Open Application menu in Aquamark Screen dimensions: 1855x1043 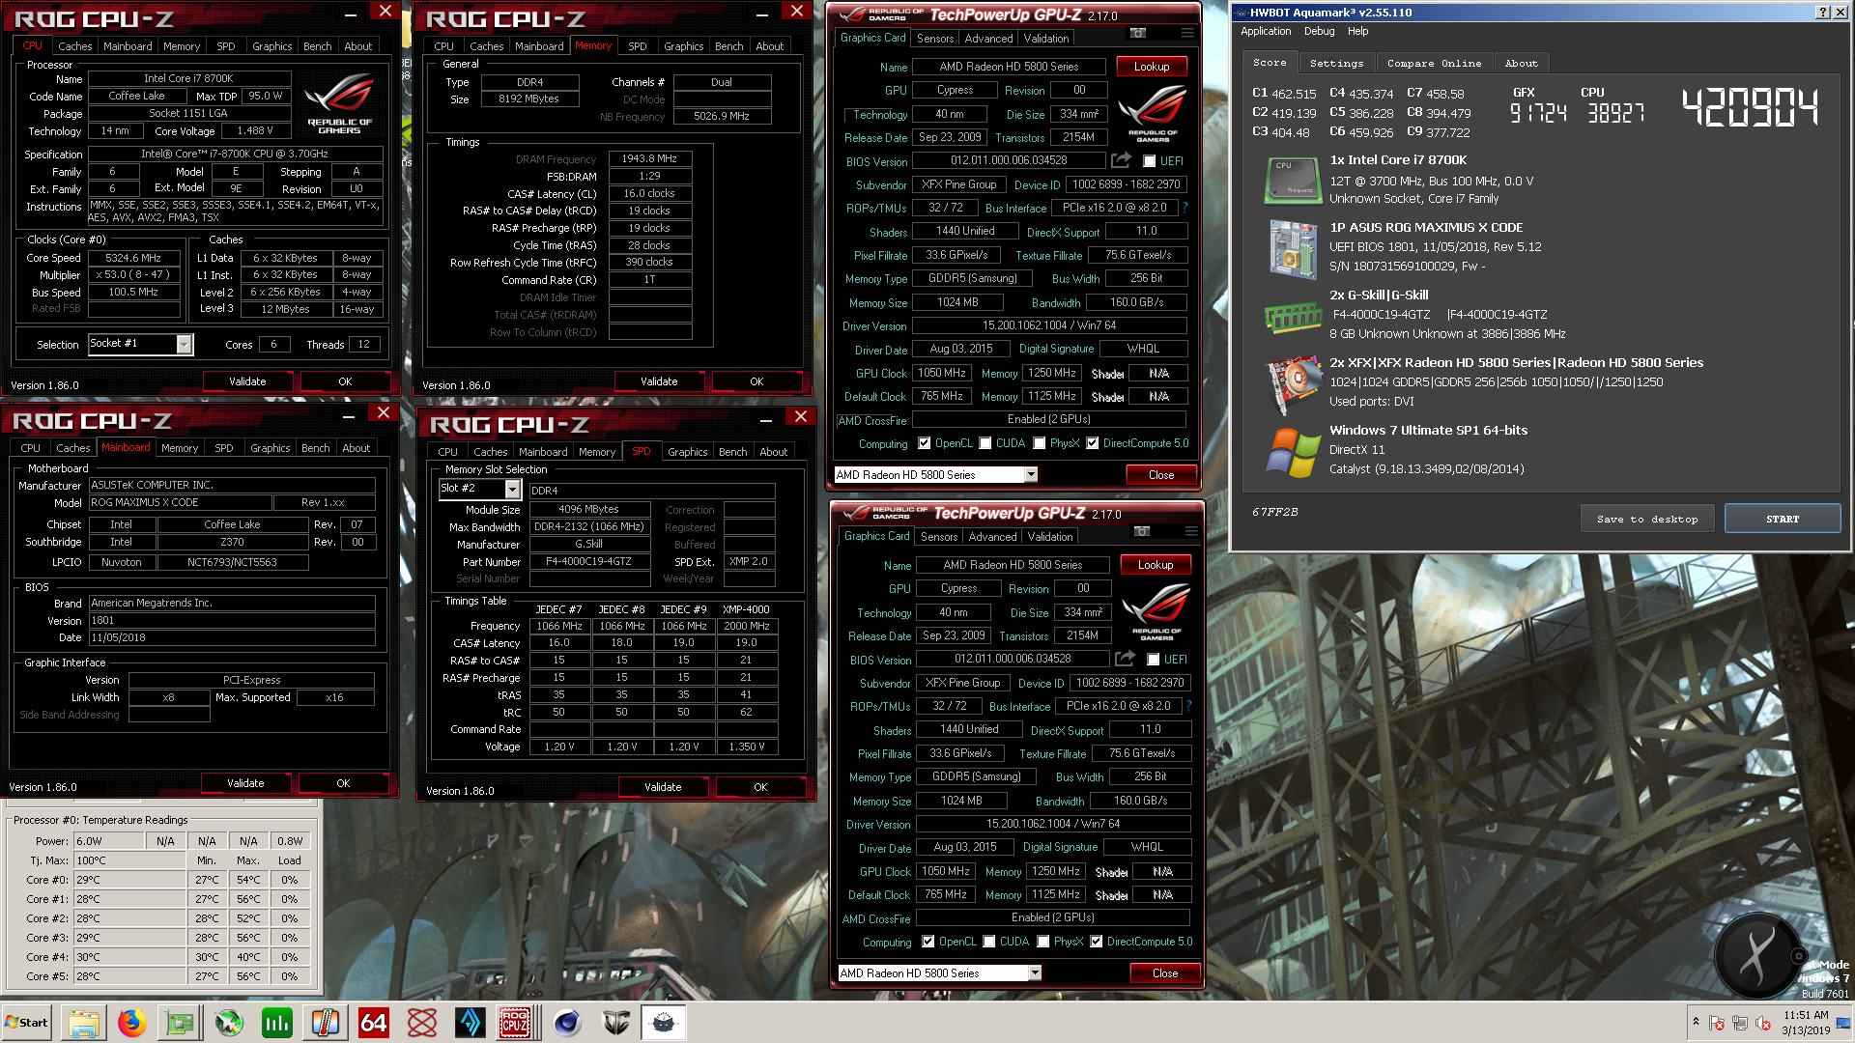(1266, 31)
